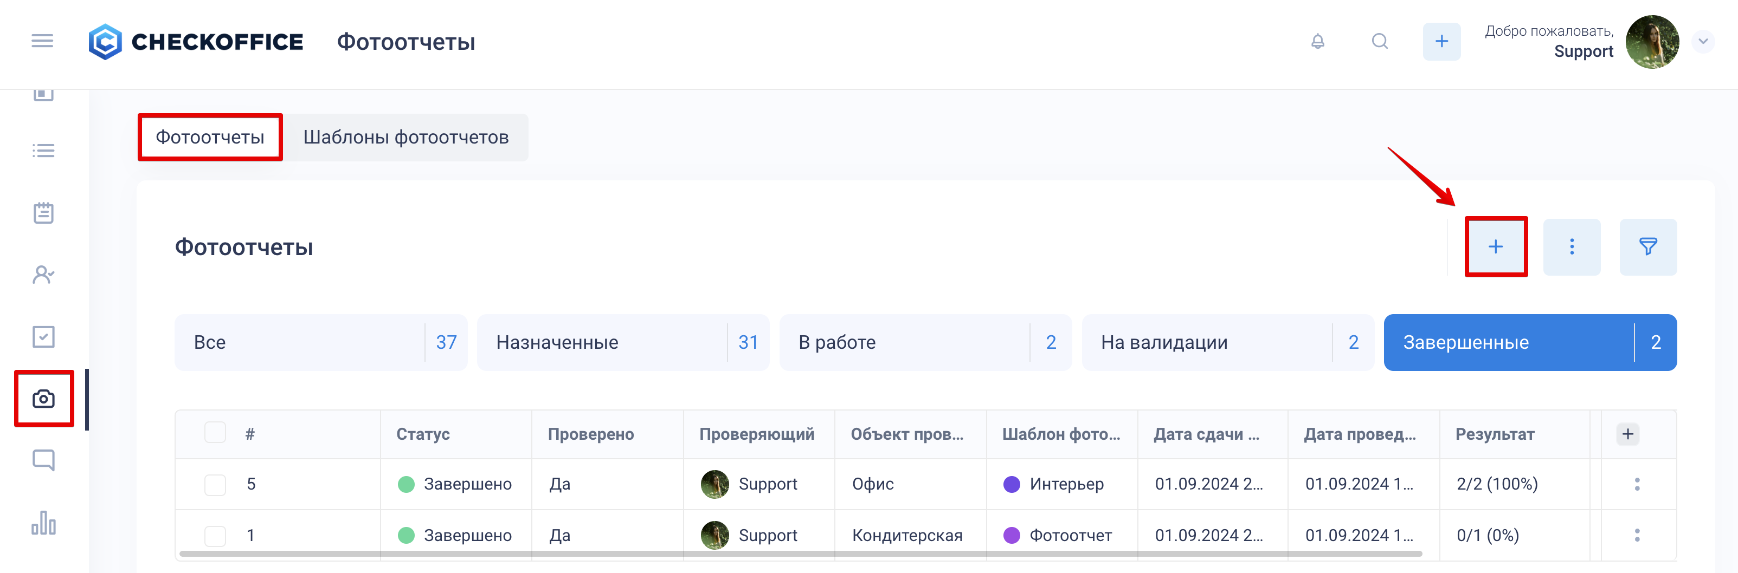This screenshot has height=573, width=1738.
Task: Open the notifications bell
Action: click(1317, 41)
